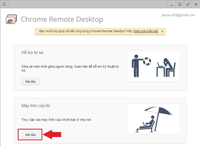Dismiss the yellow survey banner
200x146 pixels.
[162, 31]
